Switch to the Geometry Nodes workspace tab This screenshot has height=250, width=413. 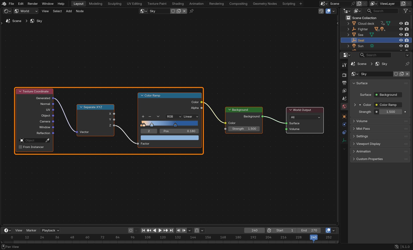265,4
